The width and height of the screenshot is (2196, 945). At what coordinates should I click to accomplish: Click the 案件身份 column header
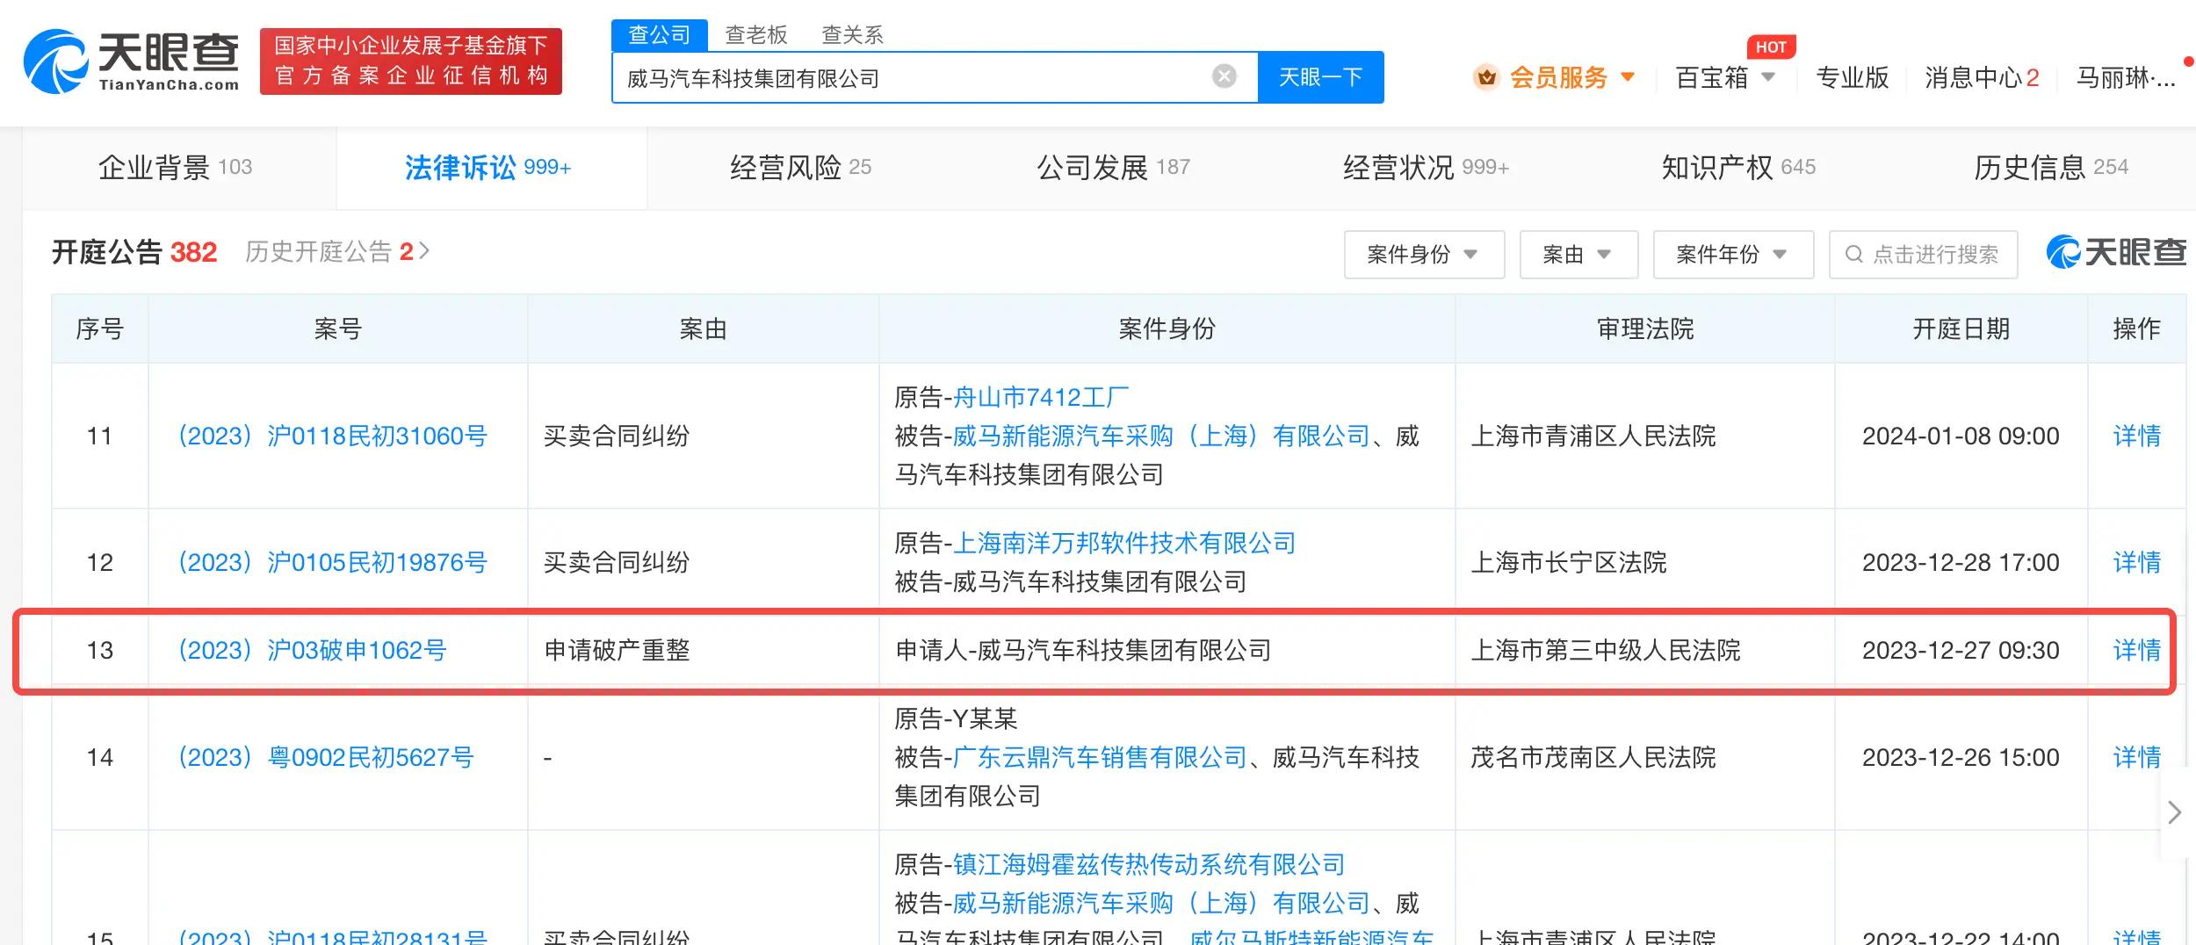tap(1167, 328)
